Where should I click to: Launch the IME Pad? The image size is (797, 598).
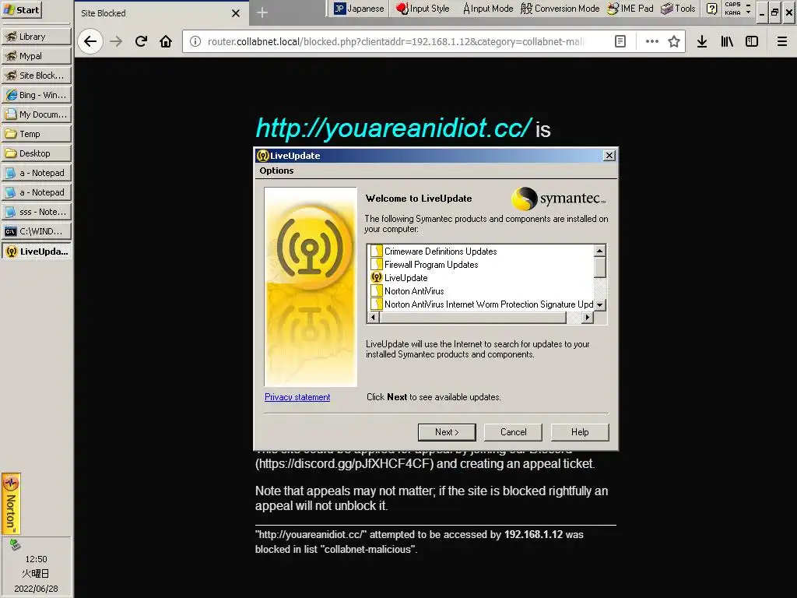point(630,9)
